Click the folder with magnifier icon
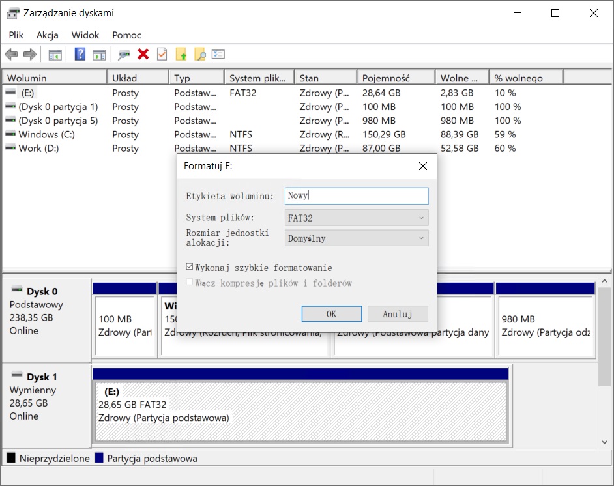 click(199, 55)
